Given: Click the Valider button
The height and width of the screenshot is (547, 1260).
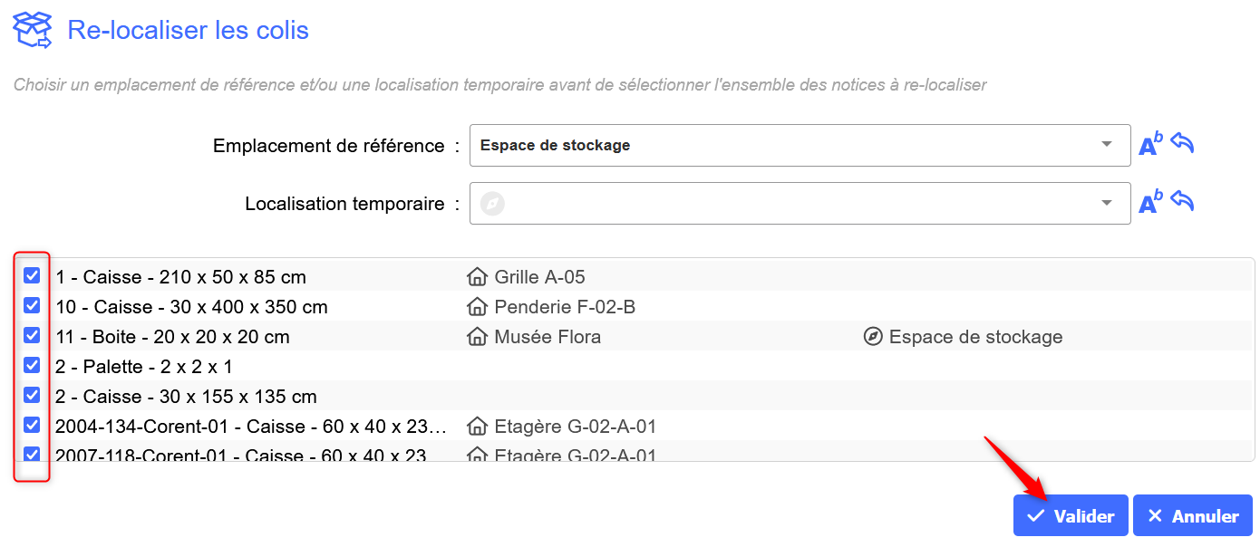Looking at the screenshot, I should pyautogui.click(x=1071, y=515).
